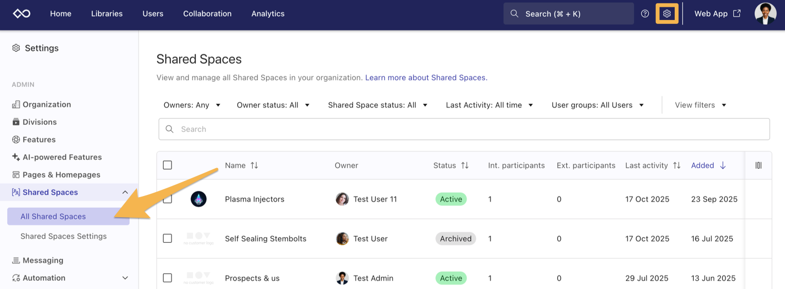785x289 pixels.
Task: Open settings via gear icon in top bar
Action: click(667, 13)
